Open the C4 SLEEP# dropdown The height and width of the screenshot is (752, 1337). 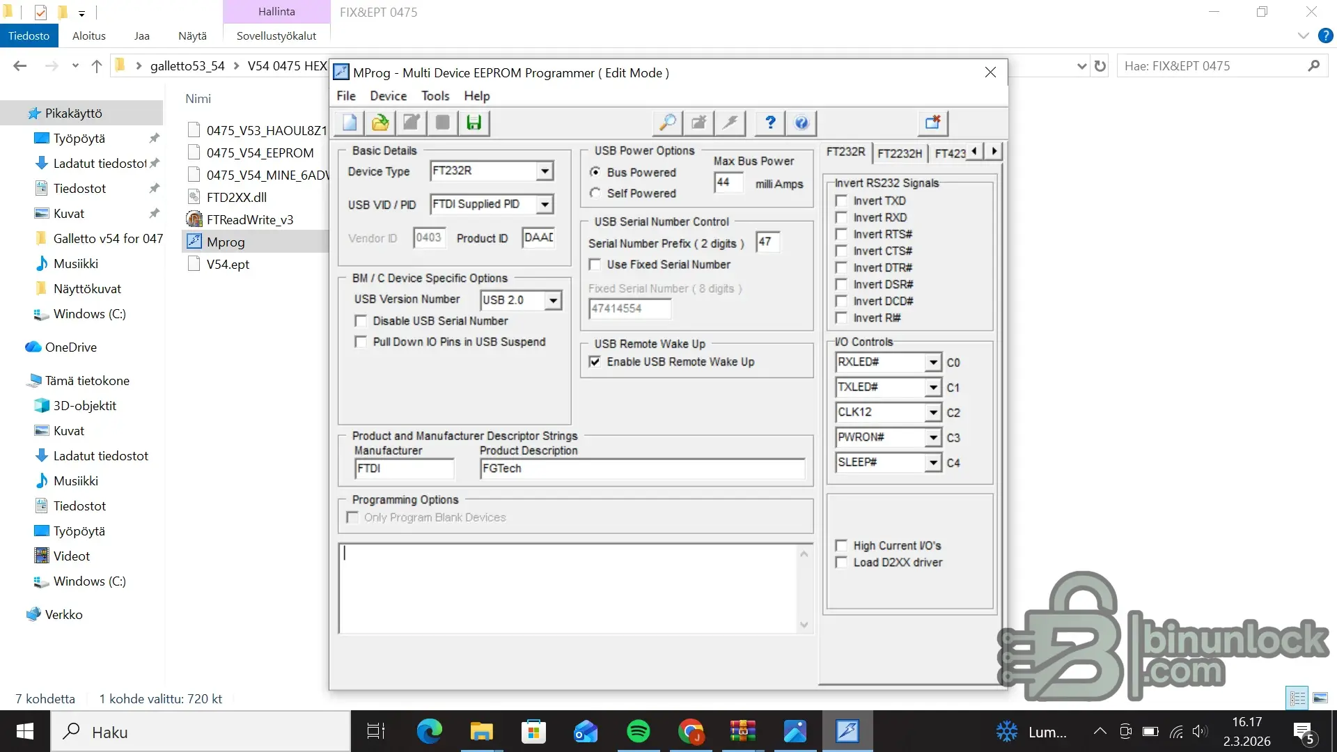[x=933, y=462]
